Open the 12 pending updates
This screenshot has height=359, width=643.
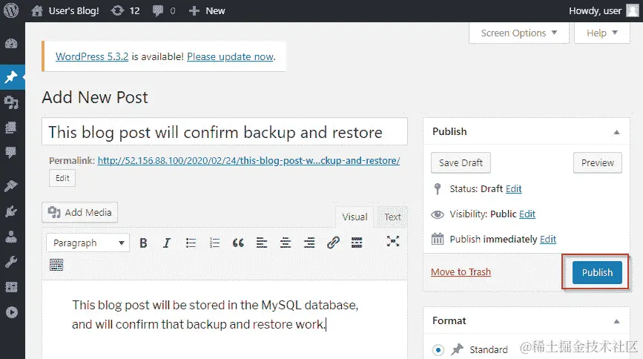tap(125, 10)
